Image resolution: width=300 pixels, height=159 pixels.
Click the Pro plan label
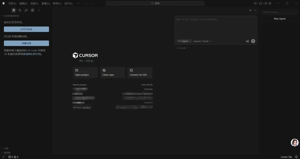(81, 61)
